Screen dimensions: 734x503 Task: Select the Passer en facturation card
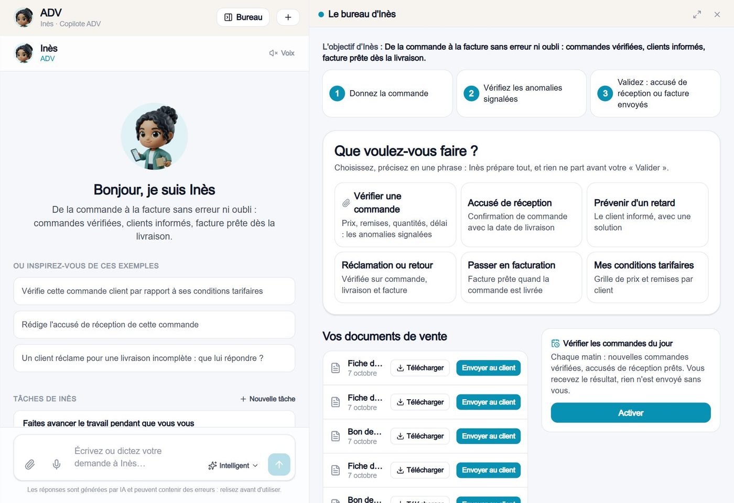522,278
